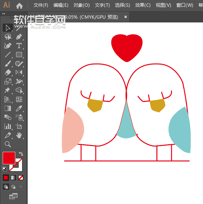Select the Rectangle tool
203x204 pixels.
(x=19, y=55)
